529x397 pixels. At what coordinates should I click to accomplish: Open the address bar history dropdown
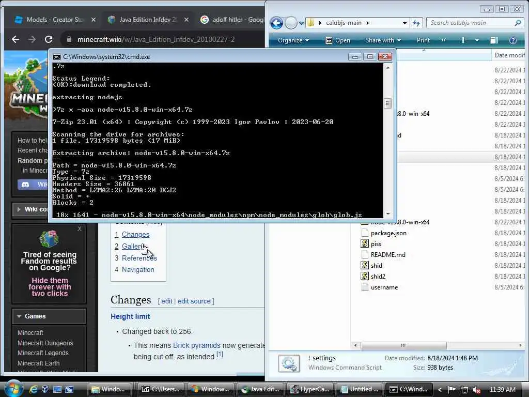click(404, 23)
